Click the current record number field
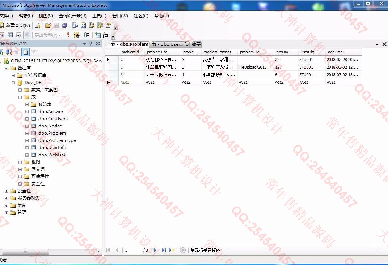The height and width of the screenshot is (265, 388). [132, 250]
